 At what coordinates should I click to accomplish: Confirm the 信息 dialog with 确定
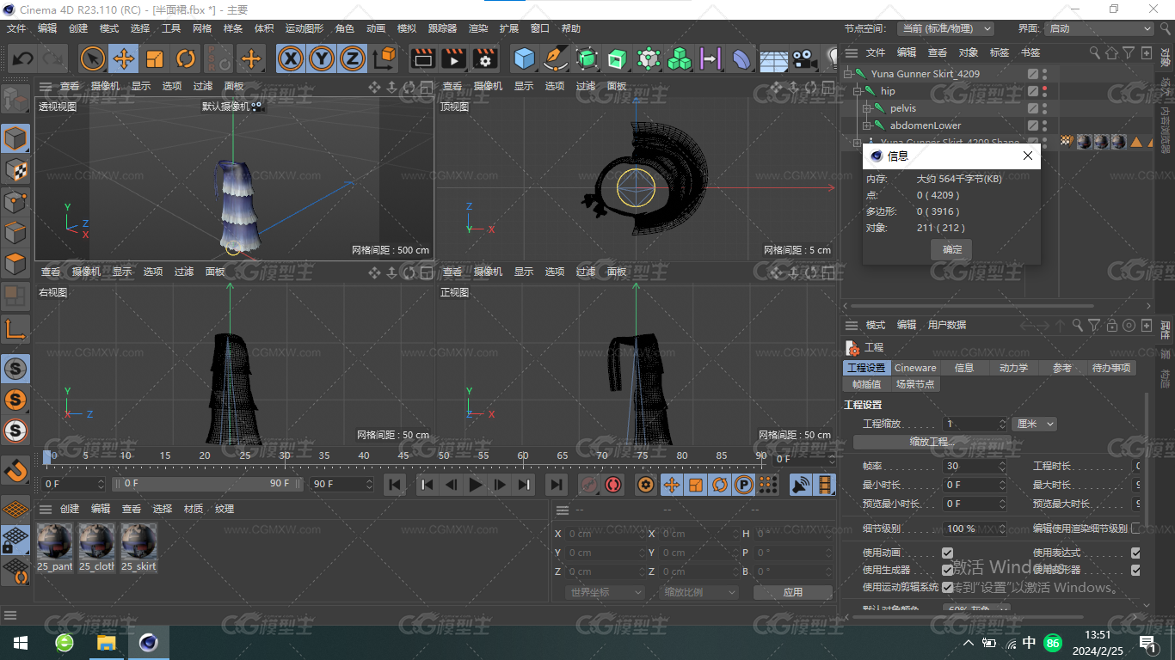tap(952, 249)
